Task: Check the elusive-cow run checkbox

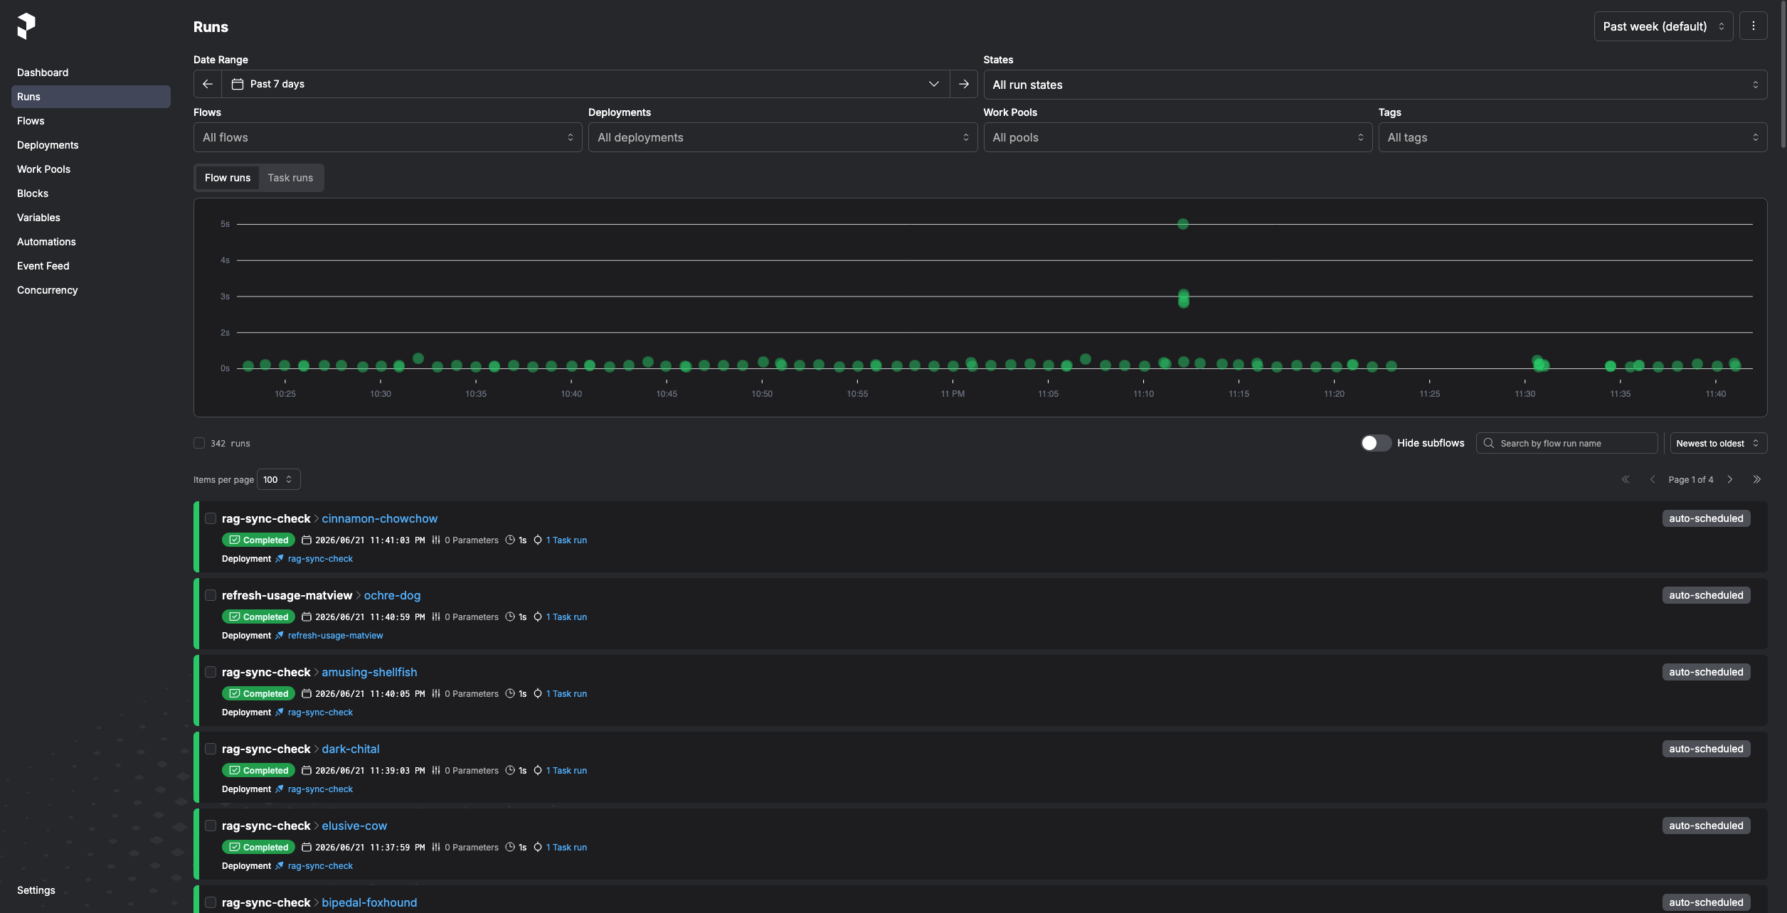Action: [211, 826]
